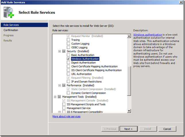
Task: Tick the URL Authorization checkbox
Action: pyautogui.click(x=68, y=74)
